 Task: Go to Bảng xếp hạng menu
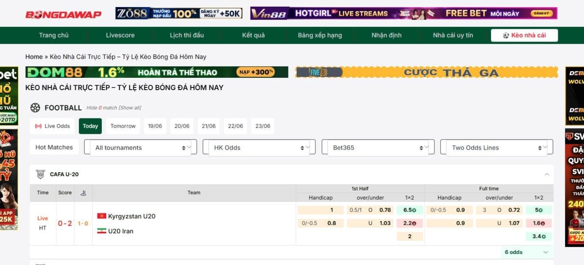click(x=319, y=35)
